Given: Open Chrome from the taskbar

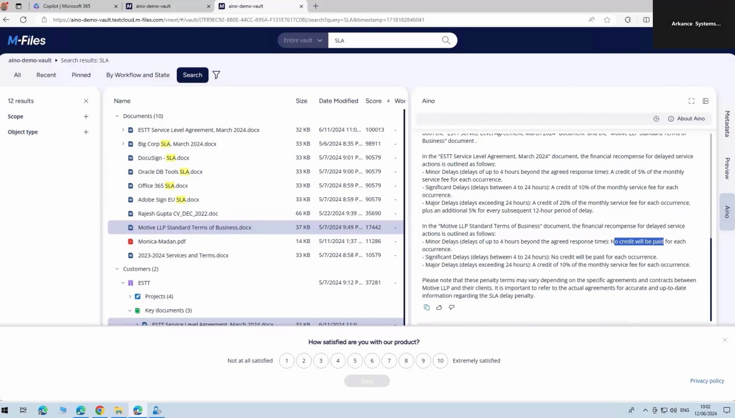Looking at the screenshot, I should [100, 411].
